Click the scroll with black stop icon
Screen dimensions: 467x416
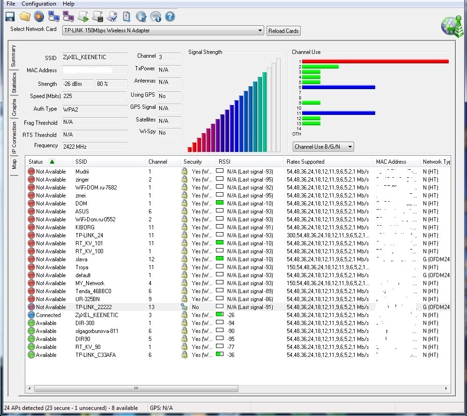click(97, 17)
